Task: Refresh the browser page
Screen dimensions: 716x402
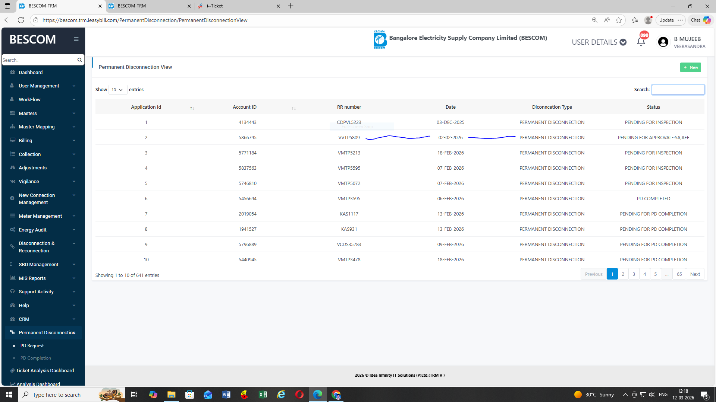Action: 21,20
